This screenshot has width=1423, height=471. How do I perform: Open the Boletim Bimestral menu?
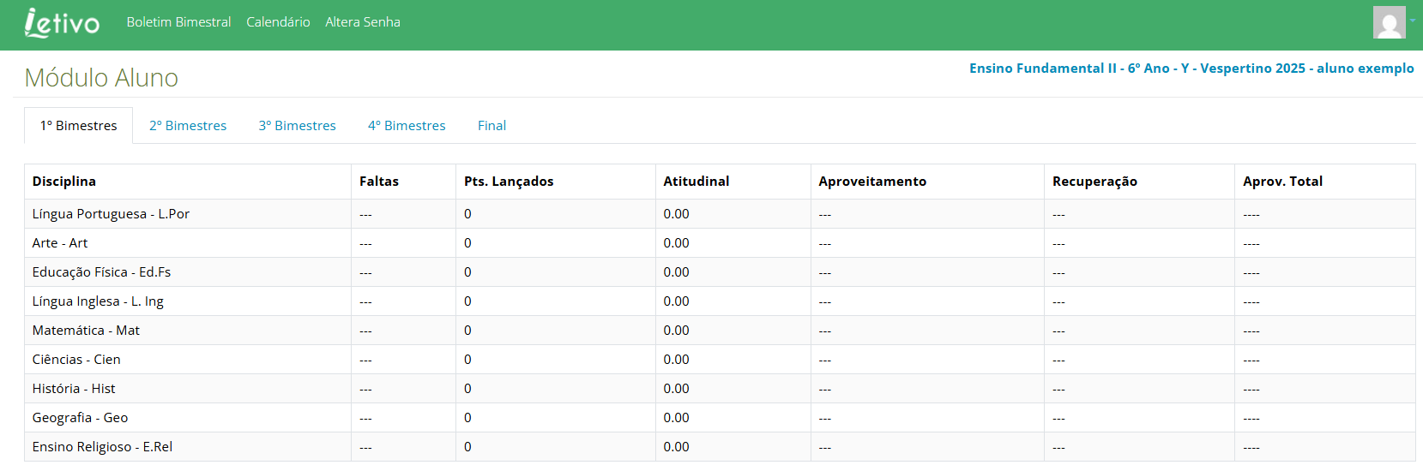point(178,22)
